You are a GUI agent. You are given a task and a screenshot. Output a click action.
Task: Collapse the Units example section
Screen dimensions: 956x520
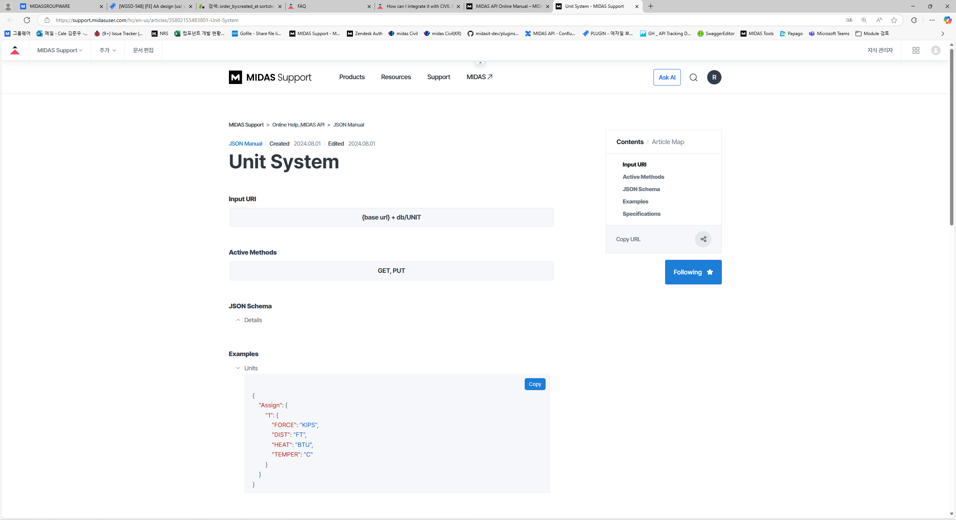click(247, 368)
